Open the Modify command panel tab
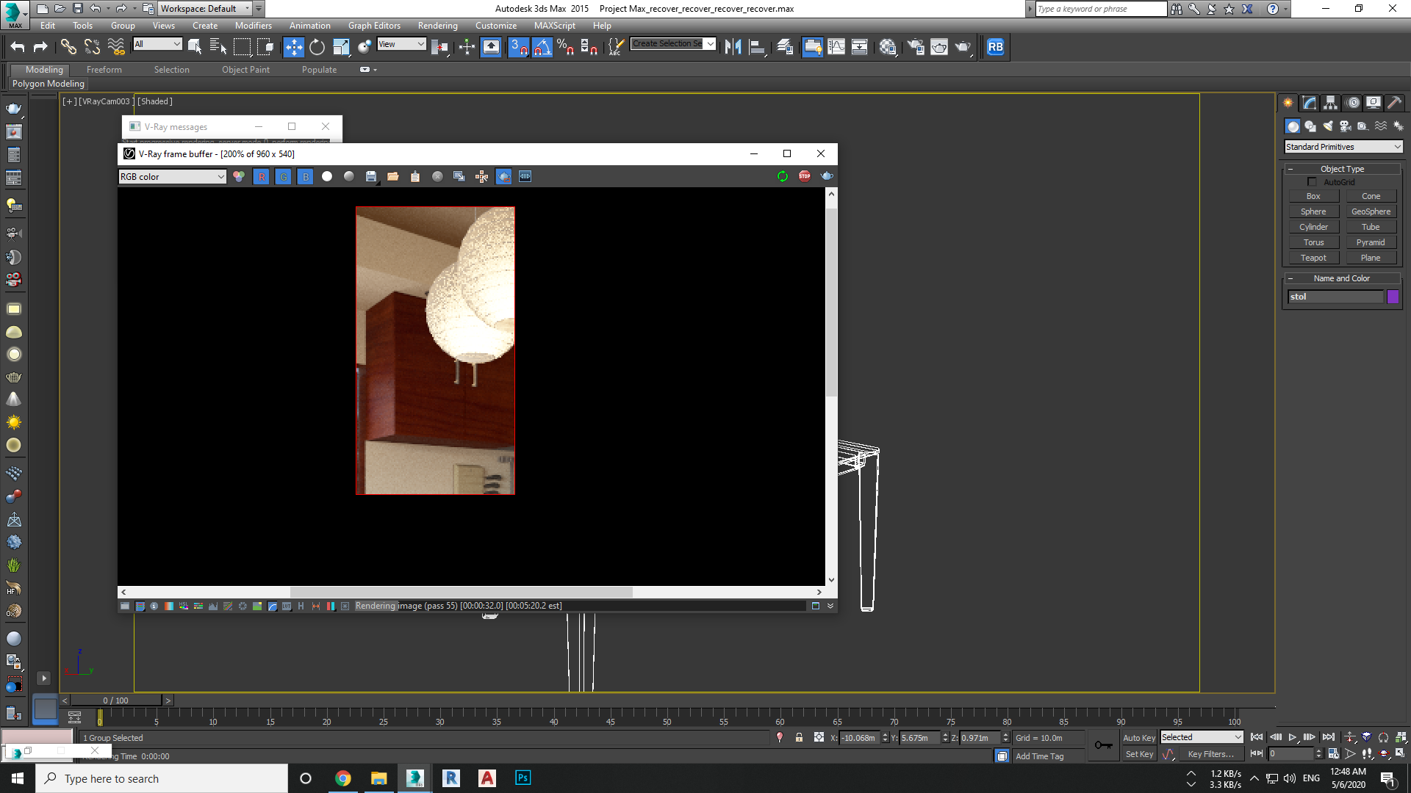 [x=1309, y=103]
